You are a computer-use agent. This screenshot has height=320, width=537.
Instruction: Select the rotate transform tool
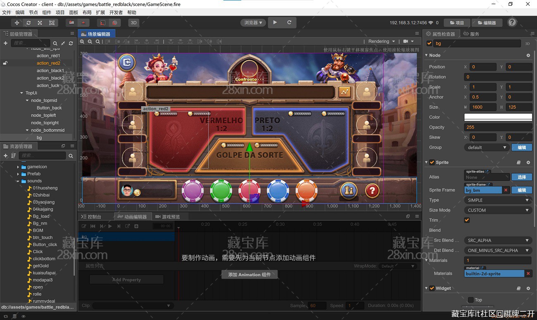[29, 23]
